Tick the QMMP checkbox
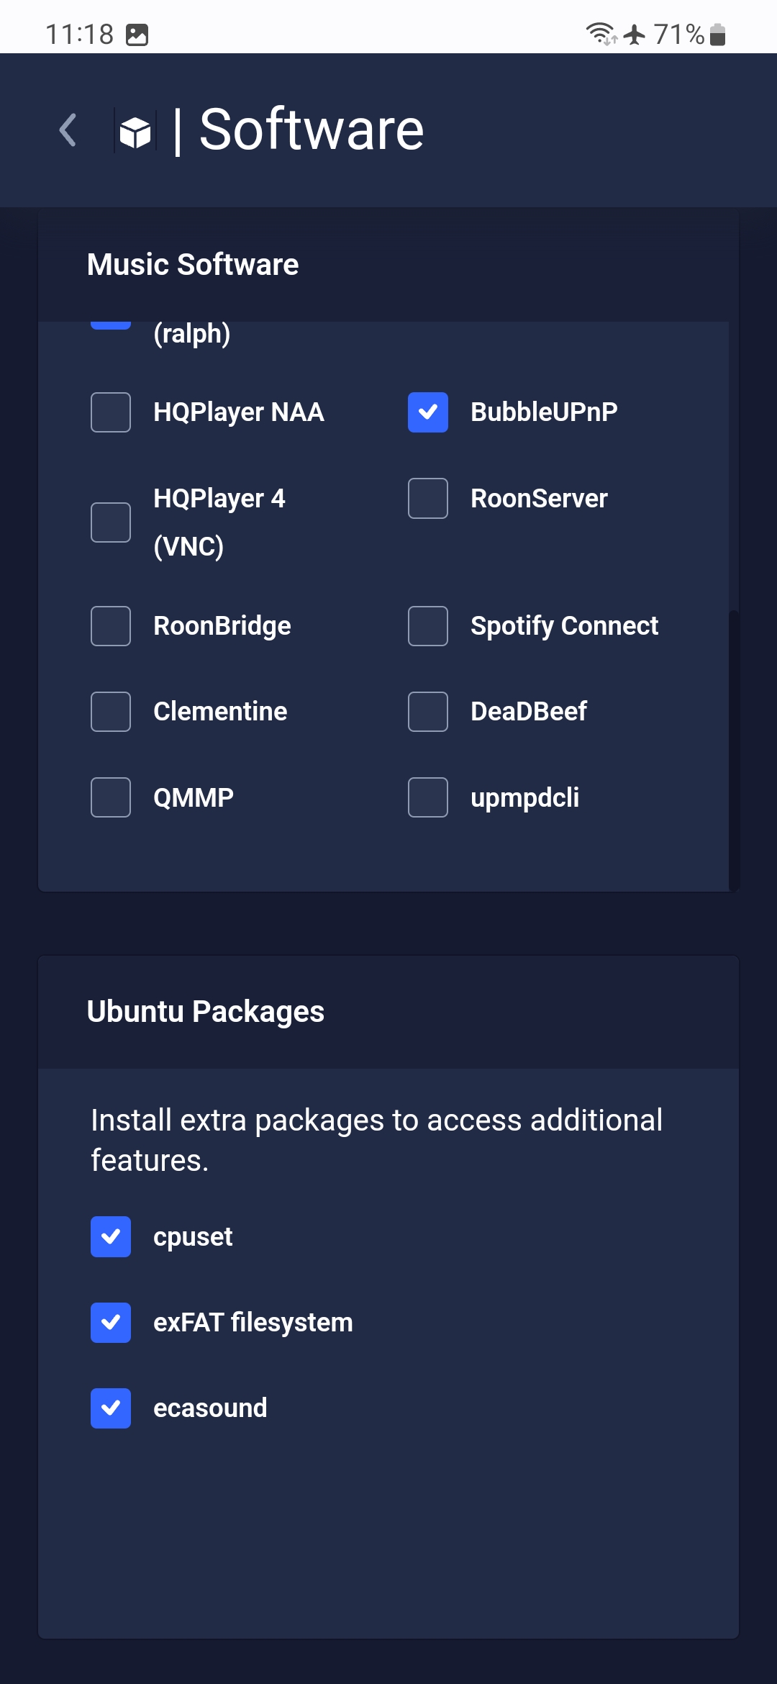 click(111, 797)
